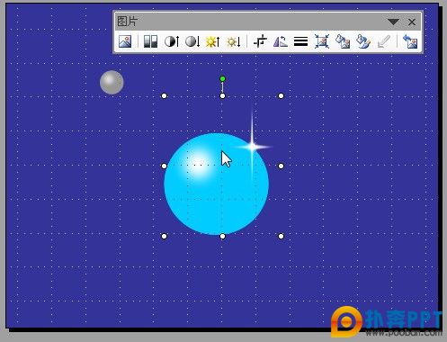
Task: Open the Format Picture dialog icon
Action: click(x=363, y=41)
